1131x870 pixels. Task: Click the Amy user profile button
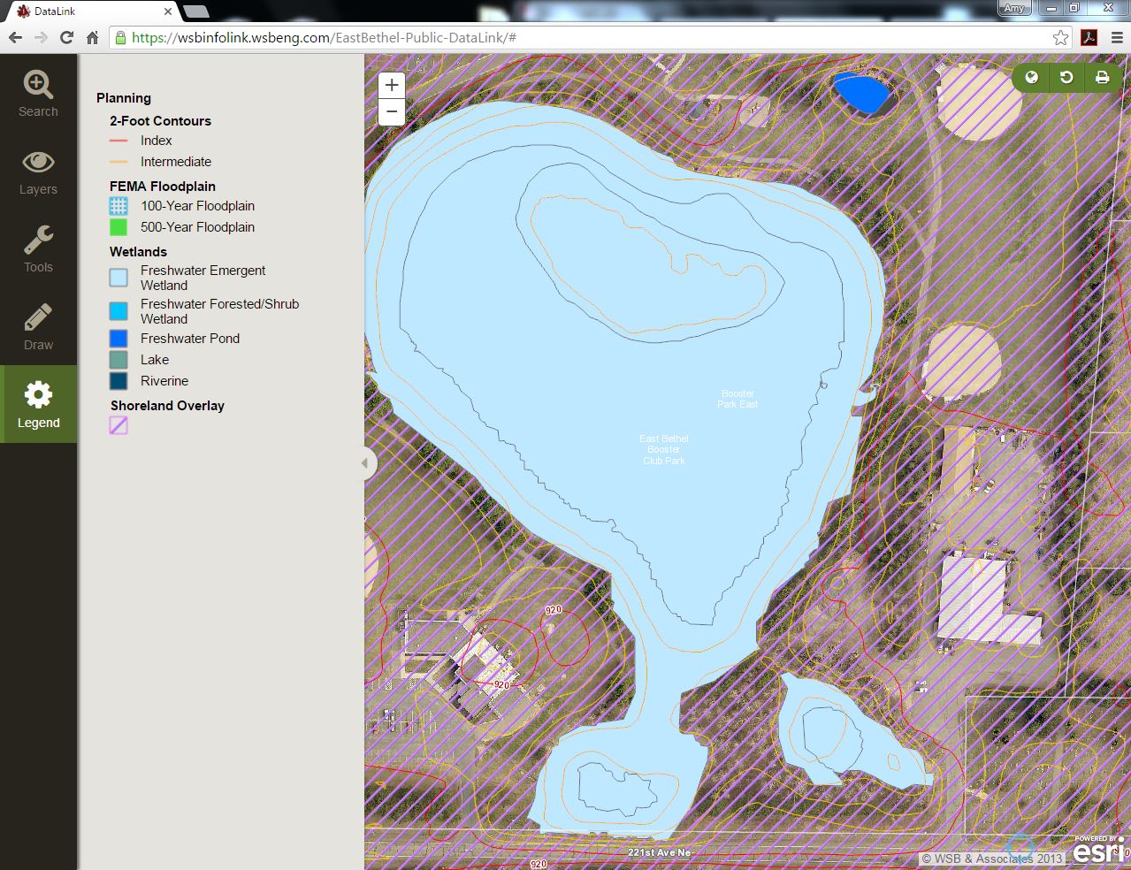pos(1013,9)
